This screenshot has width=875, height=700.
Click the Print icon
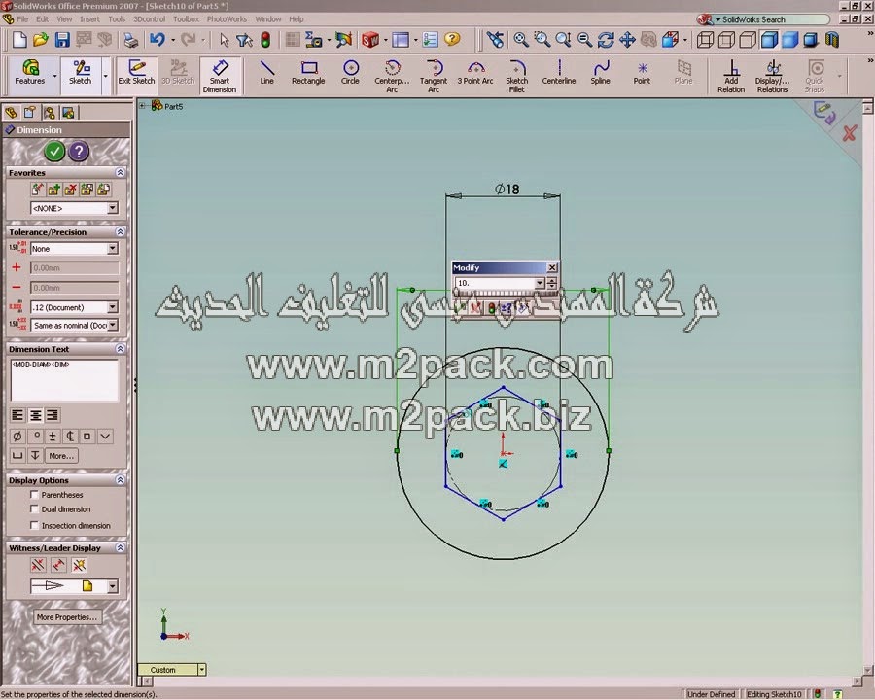point(131,40)
